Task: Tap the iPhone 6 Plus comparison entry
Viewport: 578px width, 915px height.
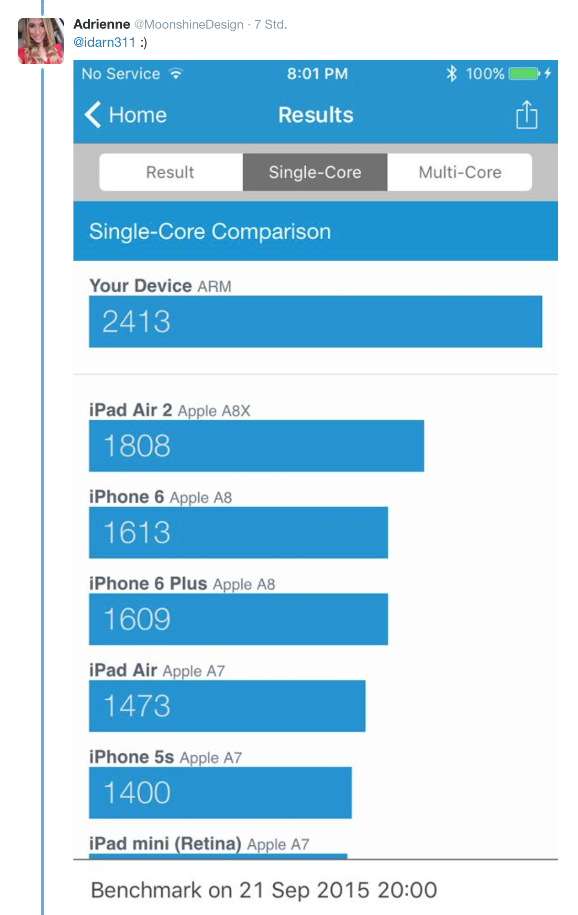Action: (238, 619)
